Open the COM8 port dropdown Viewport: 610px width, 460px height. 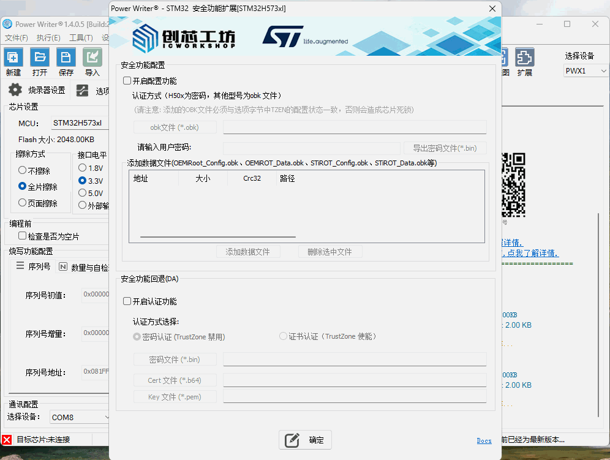80,417
